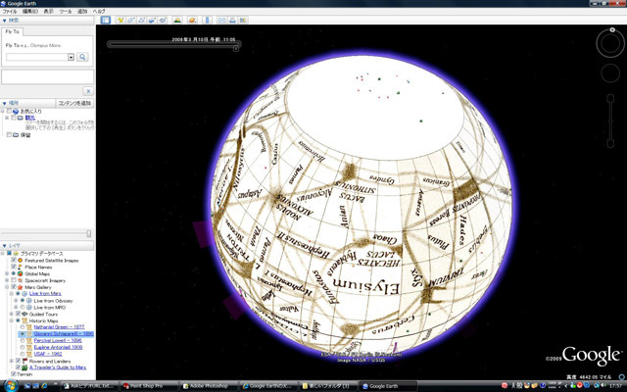The height and width of the screenshot is (392, 627).
Task: Collapse the Historic Maps tree node
Action: coord(12,320)
